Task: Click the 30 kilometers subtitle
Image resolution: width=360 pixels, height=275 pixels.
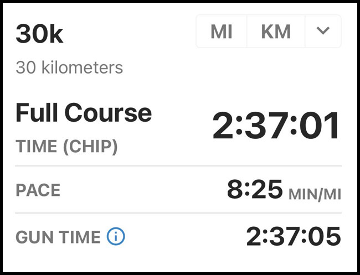Action: [69, 68]
